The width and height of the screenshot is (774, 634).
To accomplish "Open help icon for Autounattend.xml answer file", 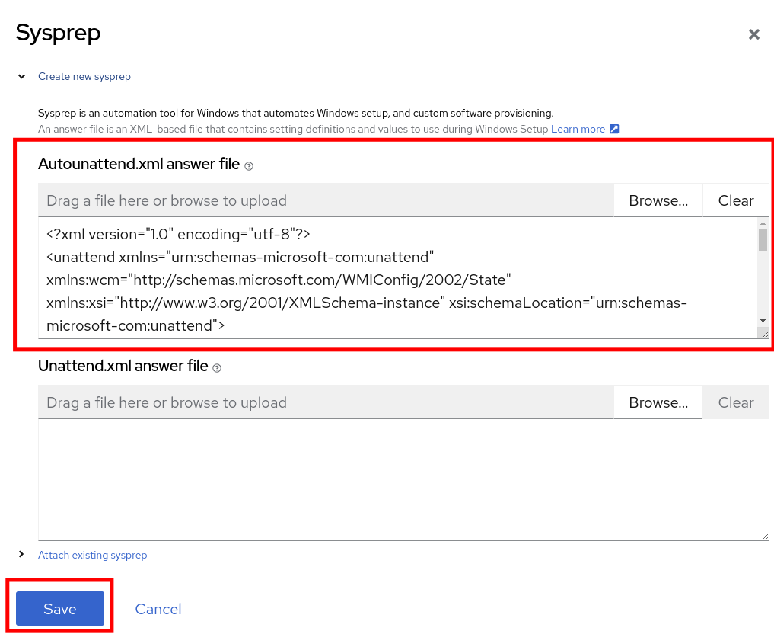I will pyautogui.click(x=249, y=166).
